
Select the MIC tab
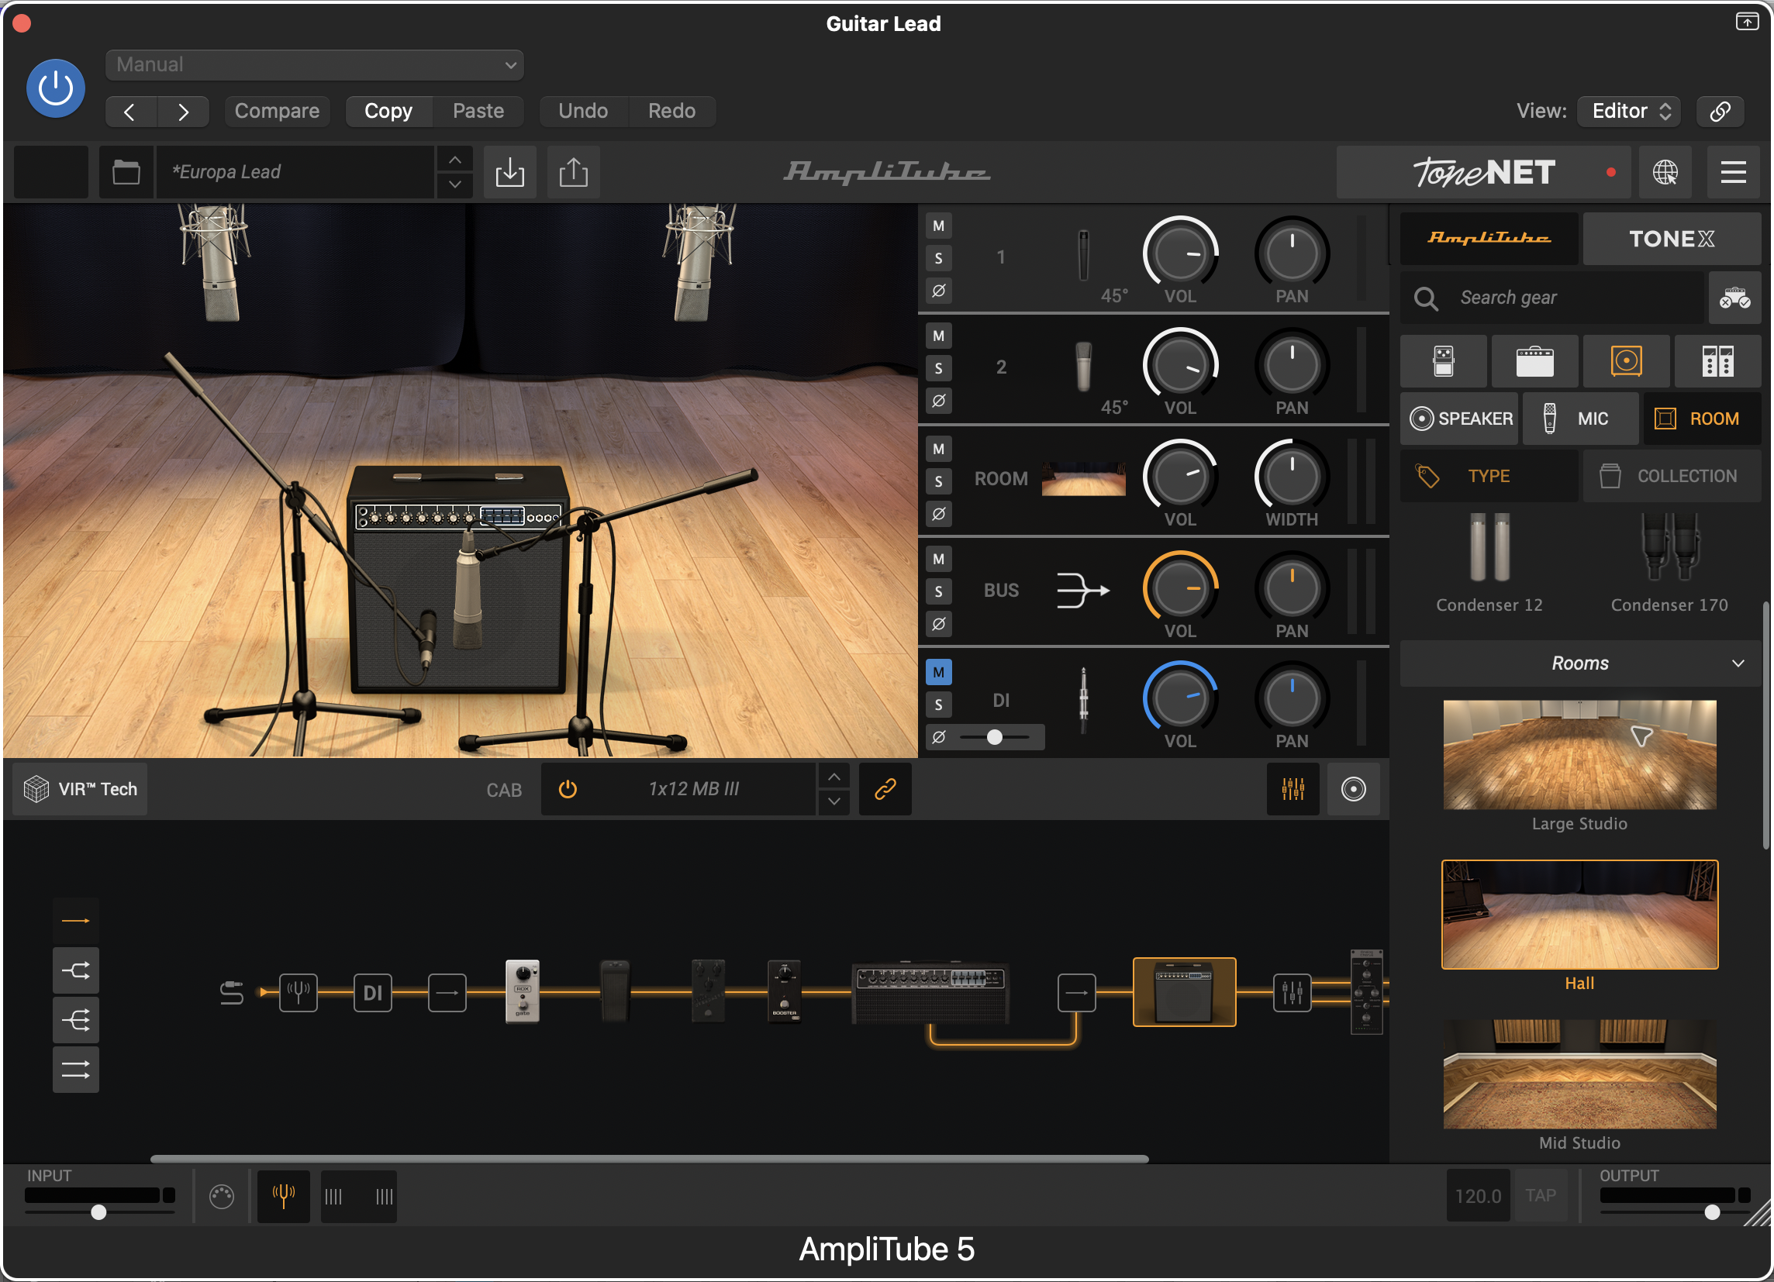1580,419
